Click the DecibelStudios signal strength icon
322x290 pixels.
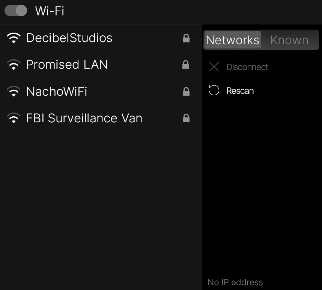pos(14,38)
